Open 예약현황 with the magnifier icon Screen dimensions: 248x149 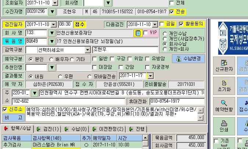(224, 106)
